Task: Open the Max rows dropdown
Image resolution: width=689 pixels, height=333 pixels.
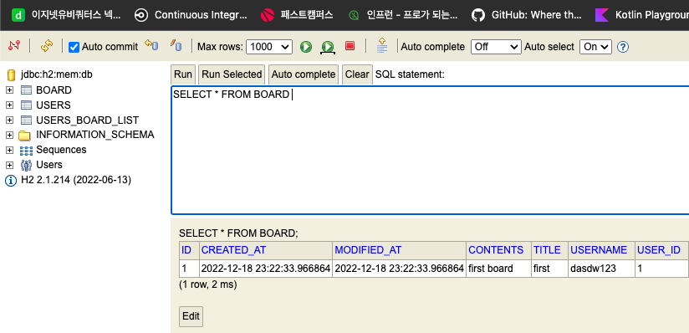Action: click(x=269, y=47)
